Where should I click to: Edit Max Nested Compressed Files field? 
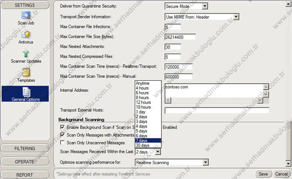click(172, 57)
